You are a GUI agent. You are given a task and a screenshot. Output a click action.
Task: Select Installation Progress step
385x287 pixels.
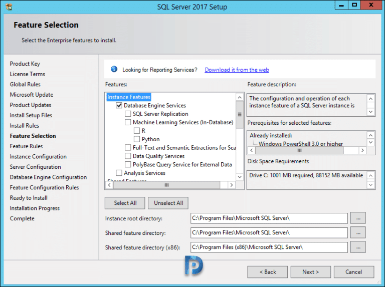coord(35,208)
